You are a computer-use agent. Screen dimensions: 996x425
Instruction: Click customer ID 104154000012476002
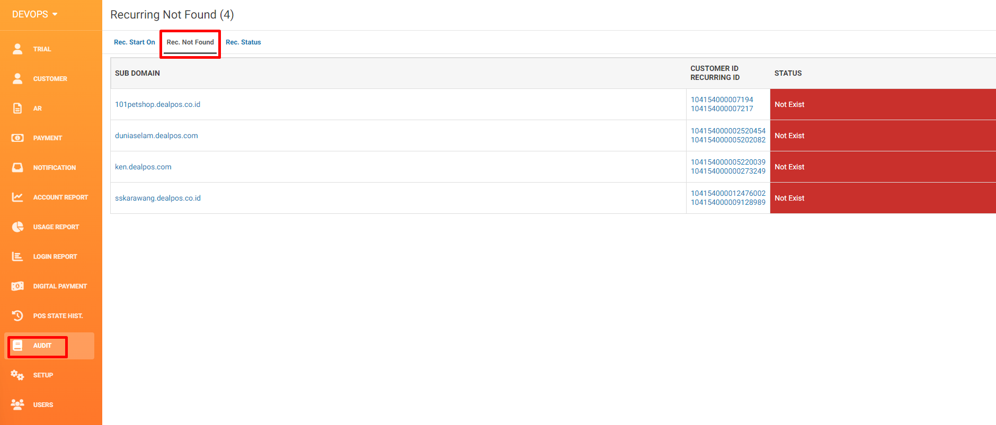pyautogui.click(x=728, y=193)
